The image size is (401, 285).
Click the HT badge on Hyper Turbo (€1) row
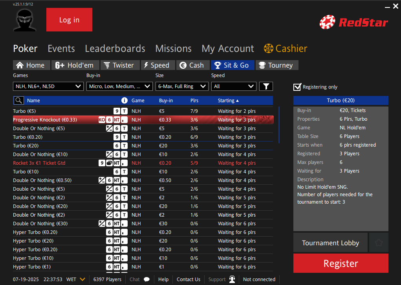(x=117, y=267)
